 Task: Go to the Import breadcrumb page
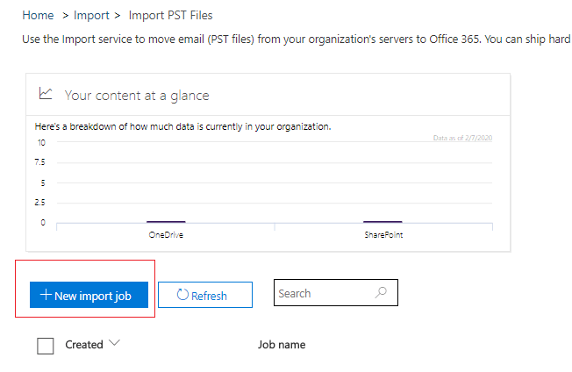pos(91,15)
